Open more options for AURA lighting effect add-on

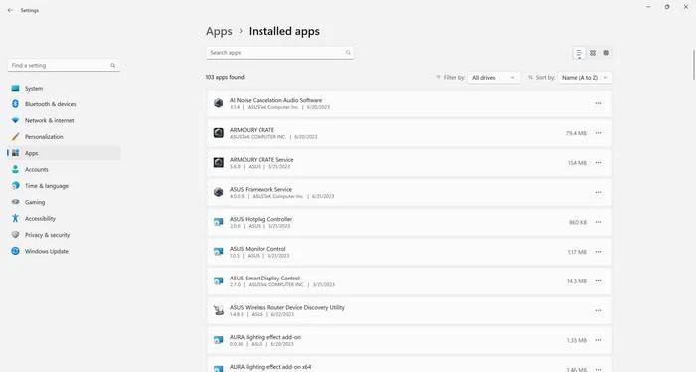598,340
